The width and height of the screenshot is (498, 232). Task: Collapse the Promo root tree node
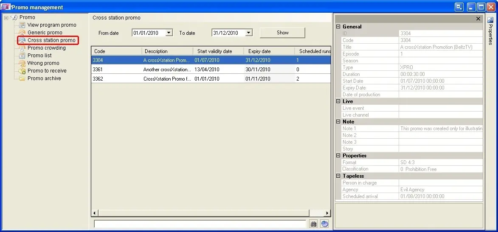(x=6, y=17)
